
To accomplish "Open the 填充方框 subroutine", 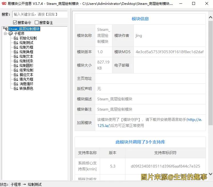I will [x=26, y=79].
